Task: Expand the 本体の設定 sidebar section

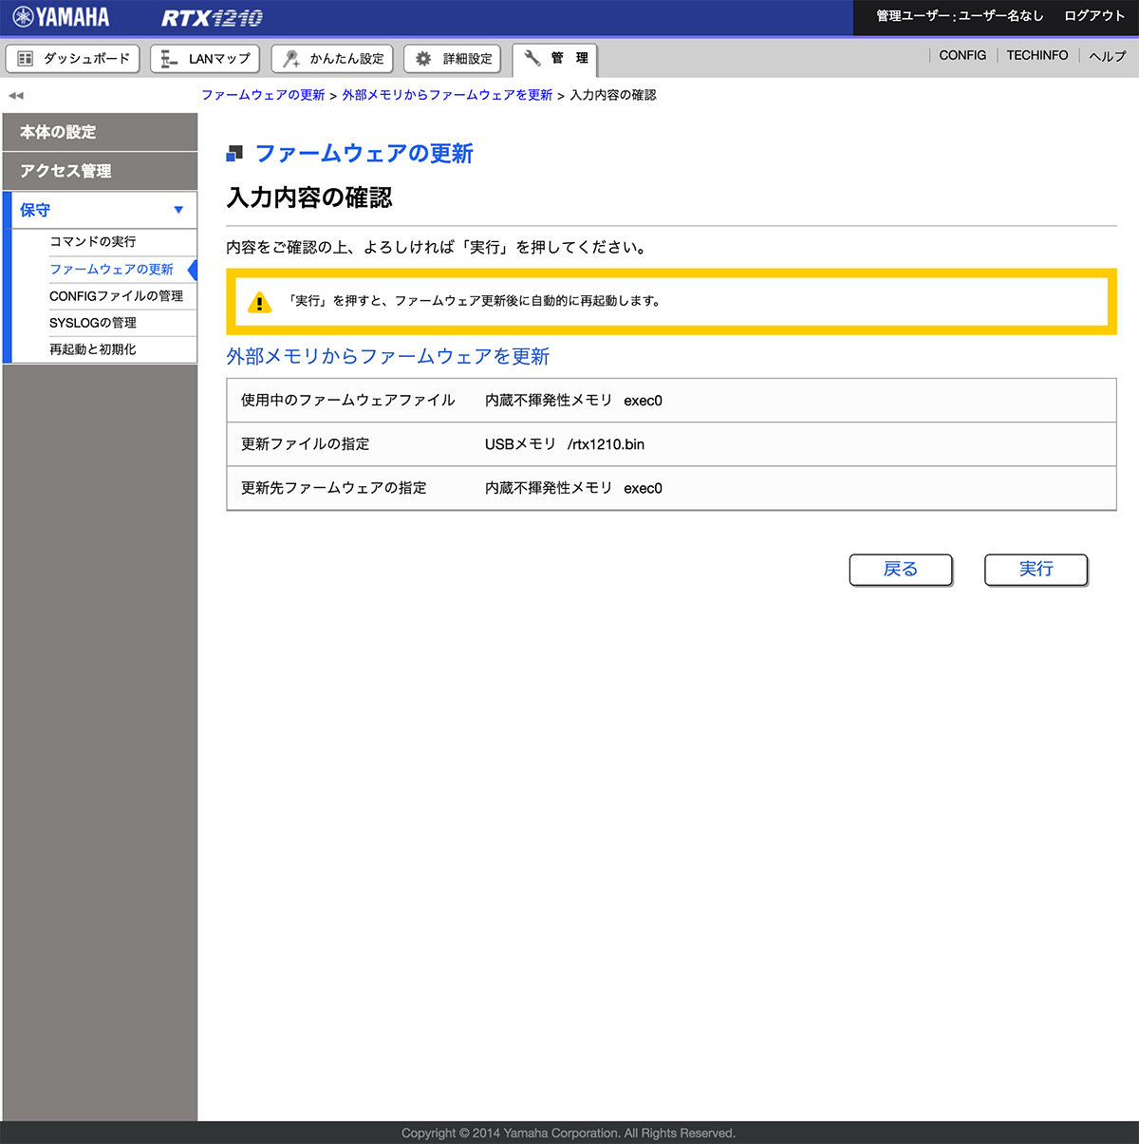Action: pyautogui.click(x=100, y=132)
